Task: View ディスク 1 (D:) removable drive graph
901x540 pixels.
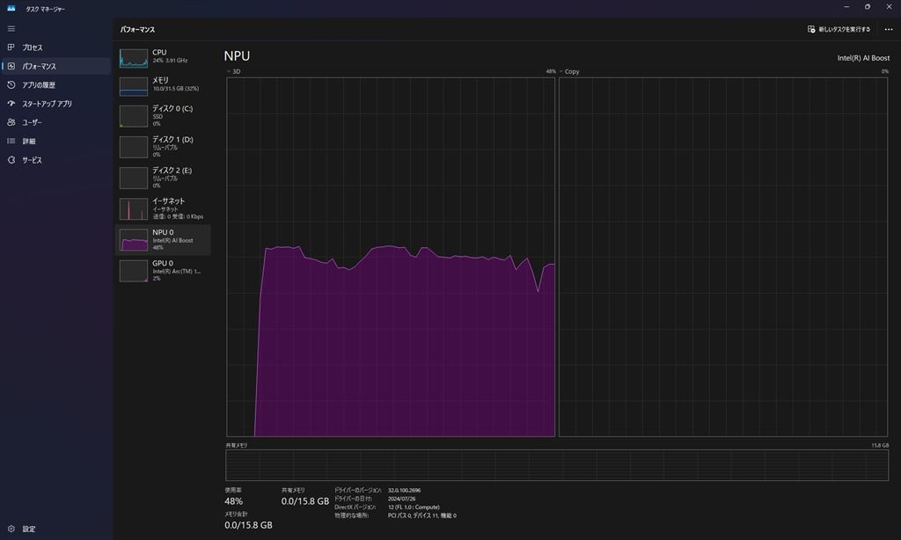Action: coord(163,147)
